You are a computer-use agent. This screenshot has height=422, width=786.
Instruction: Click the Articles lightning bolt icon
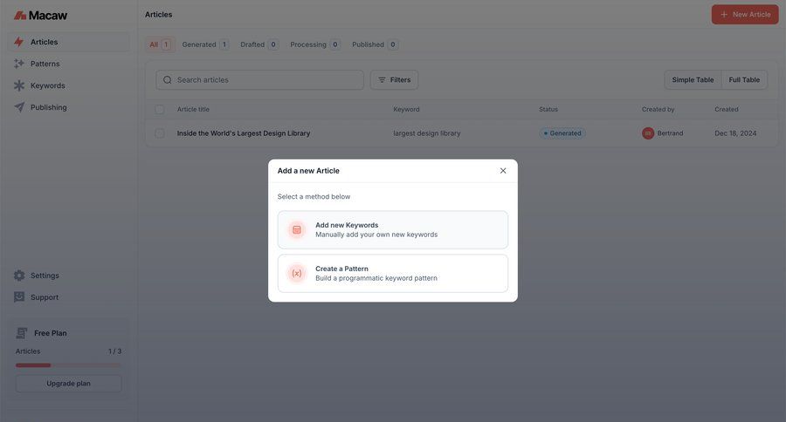coord(19,42)
